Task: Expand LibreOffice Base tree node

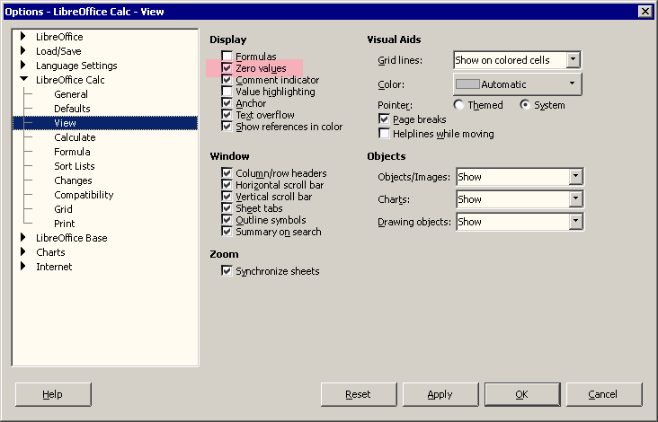Action: pyautogui.click(x=23, y=238)
